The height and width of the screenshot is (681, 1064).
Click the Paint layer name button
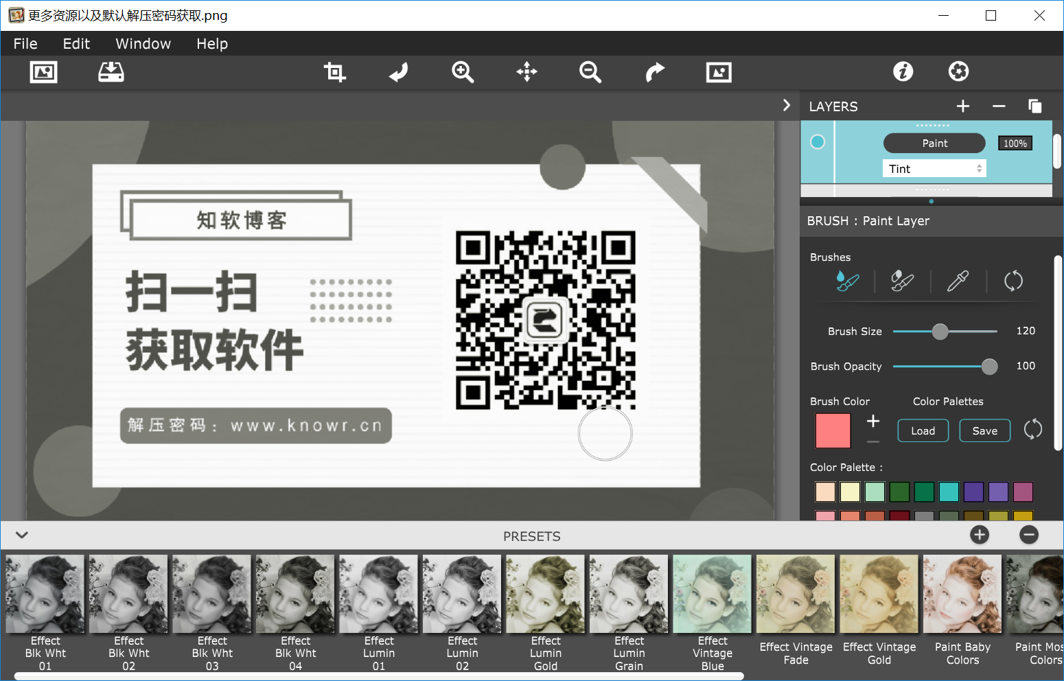[x=934, y=143]
